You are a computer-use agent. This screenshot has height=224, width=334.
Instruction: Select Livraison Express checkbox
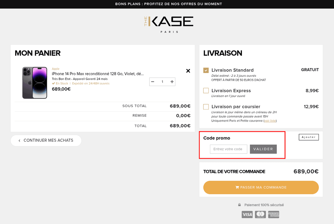coord(206,91)
